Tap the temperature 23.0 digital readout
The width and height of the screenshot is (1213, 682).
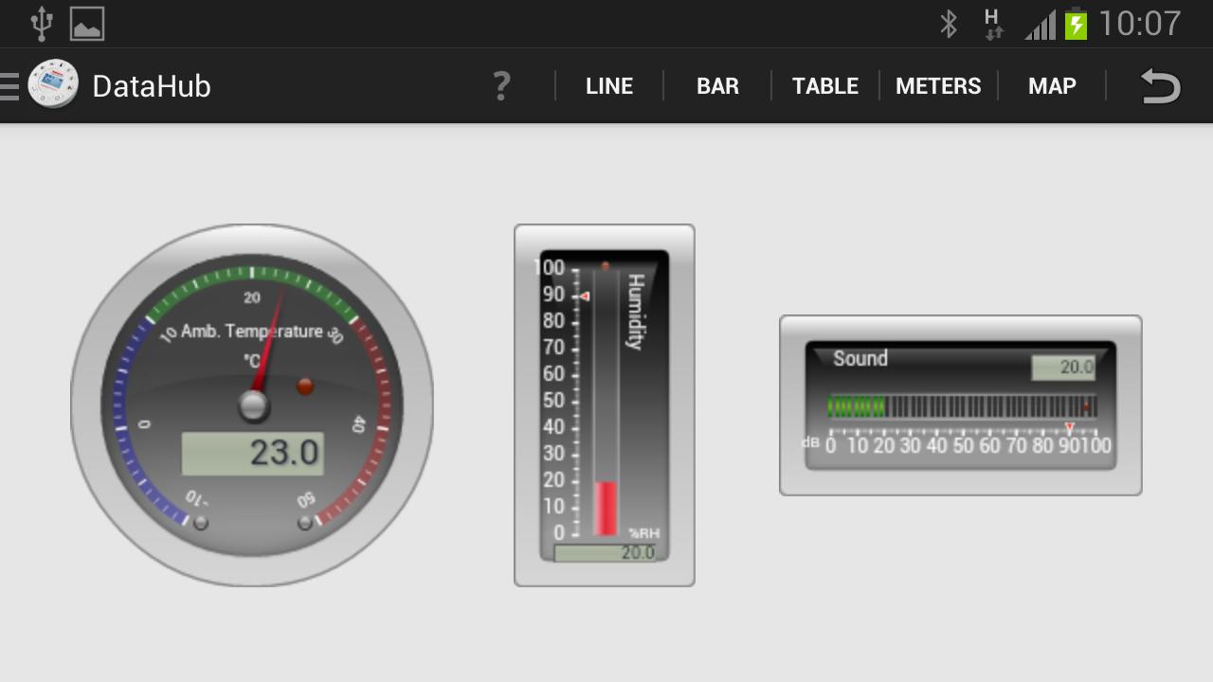point(253,454)
